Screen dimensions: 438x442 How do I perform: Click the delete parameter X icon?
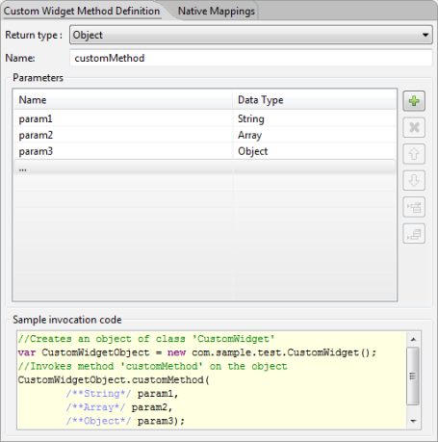point(414,127)
